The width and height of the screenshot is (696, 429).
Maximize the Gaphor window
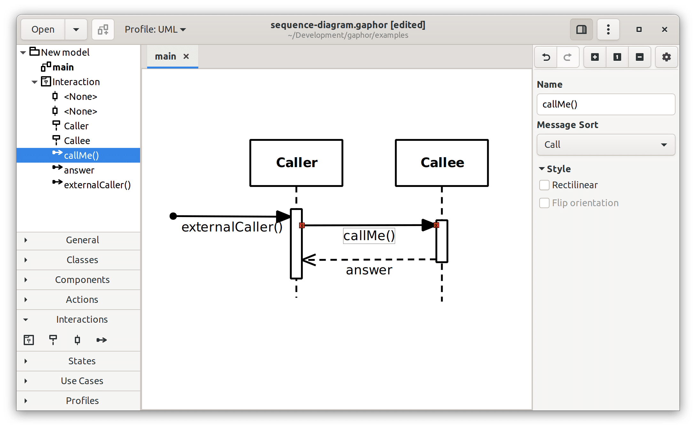(639, 29)
